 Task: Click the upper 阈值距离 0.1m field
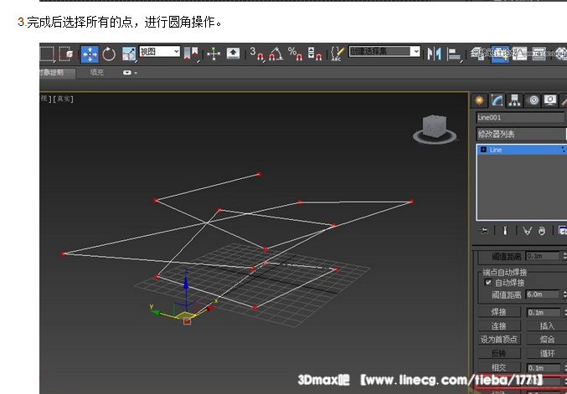[x=543, y=256]
